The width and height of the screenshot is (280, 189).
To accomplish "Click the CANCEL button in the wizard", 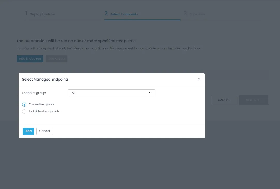I will [x=224, y=100].
